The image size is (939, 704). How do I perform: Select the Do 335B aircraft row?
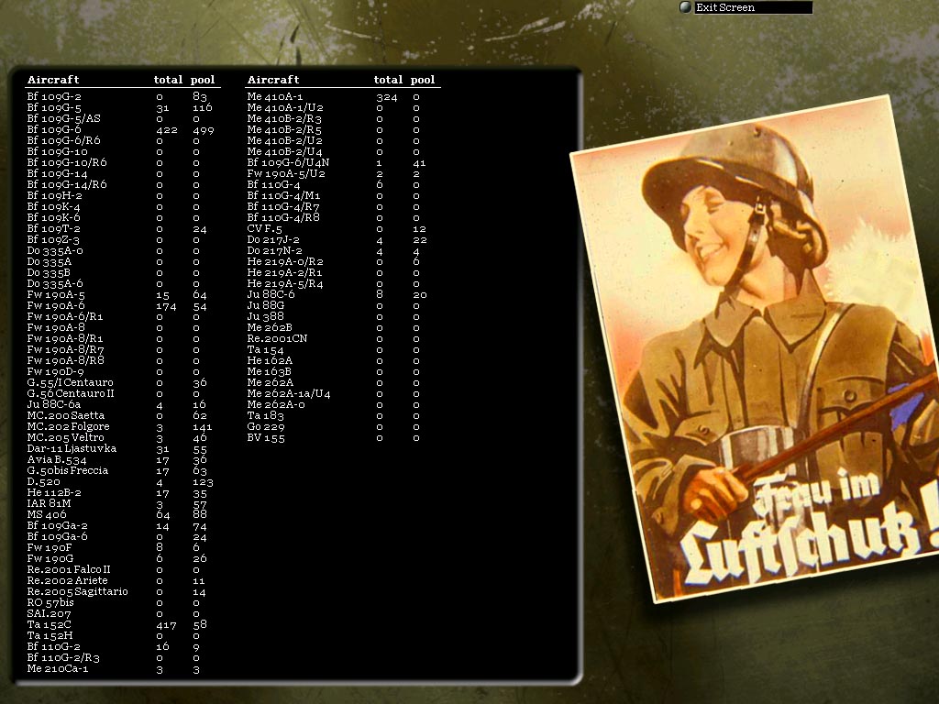122,273
